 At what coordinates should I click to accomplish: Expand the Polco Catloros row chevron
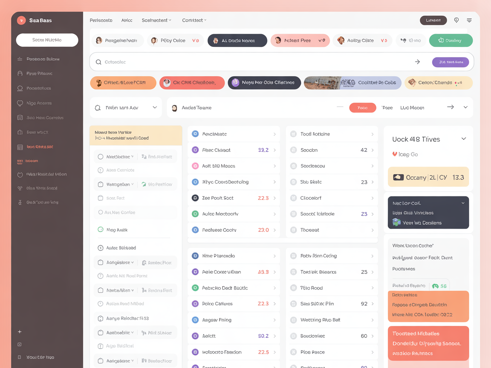coord(274,304)
